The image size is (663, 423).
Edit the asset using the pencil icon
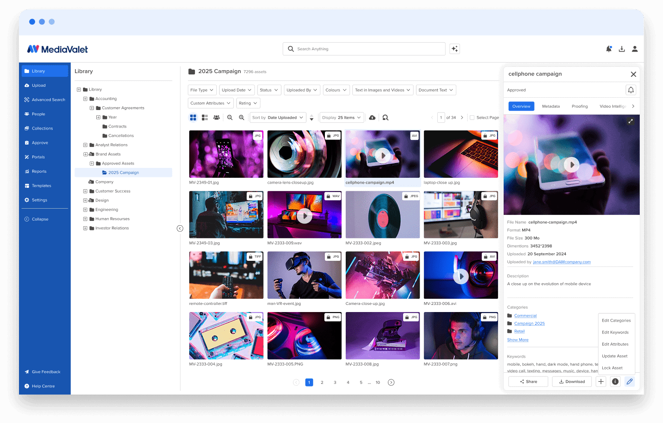tap(629, 381)
